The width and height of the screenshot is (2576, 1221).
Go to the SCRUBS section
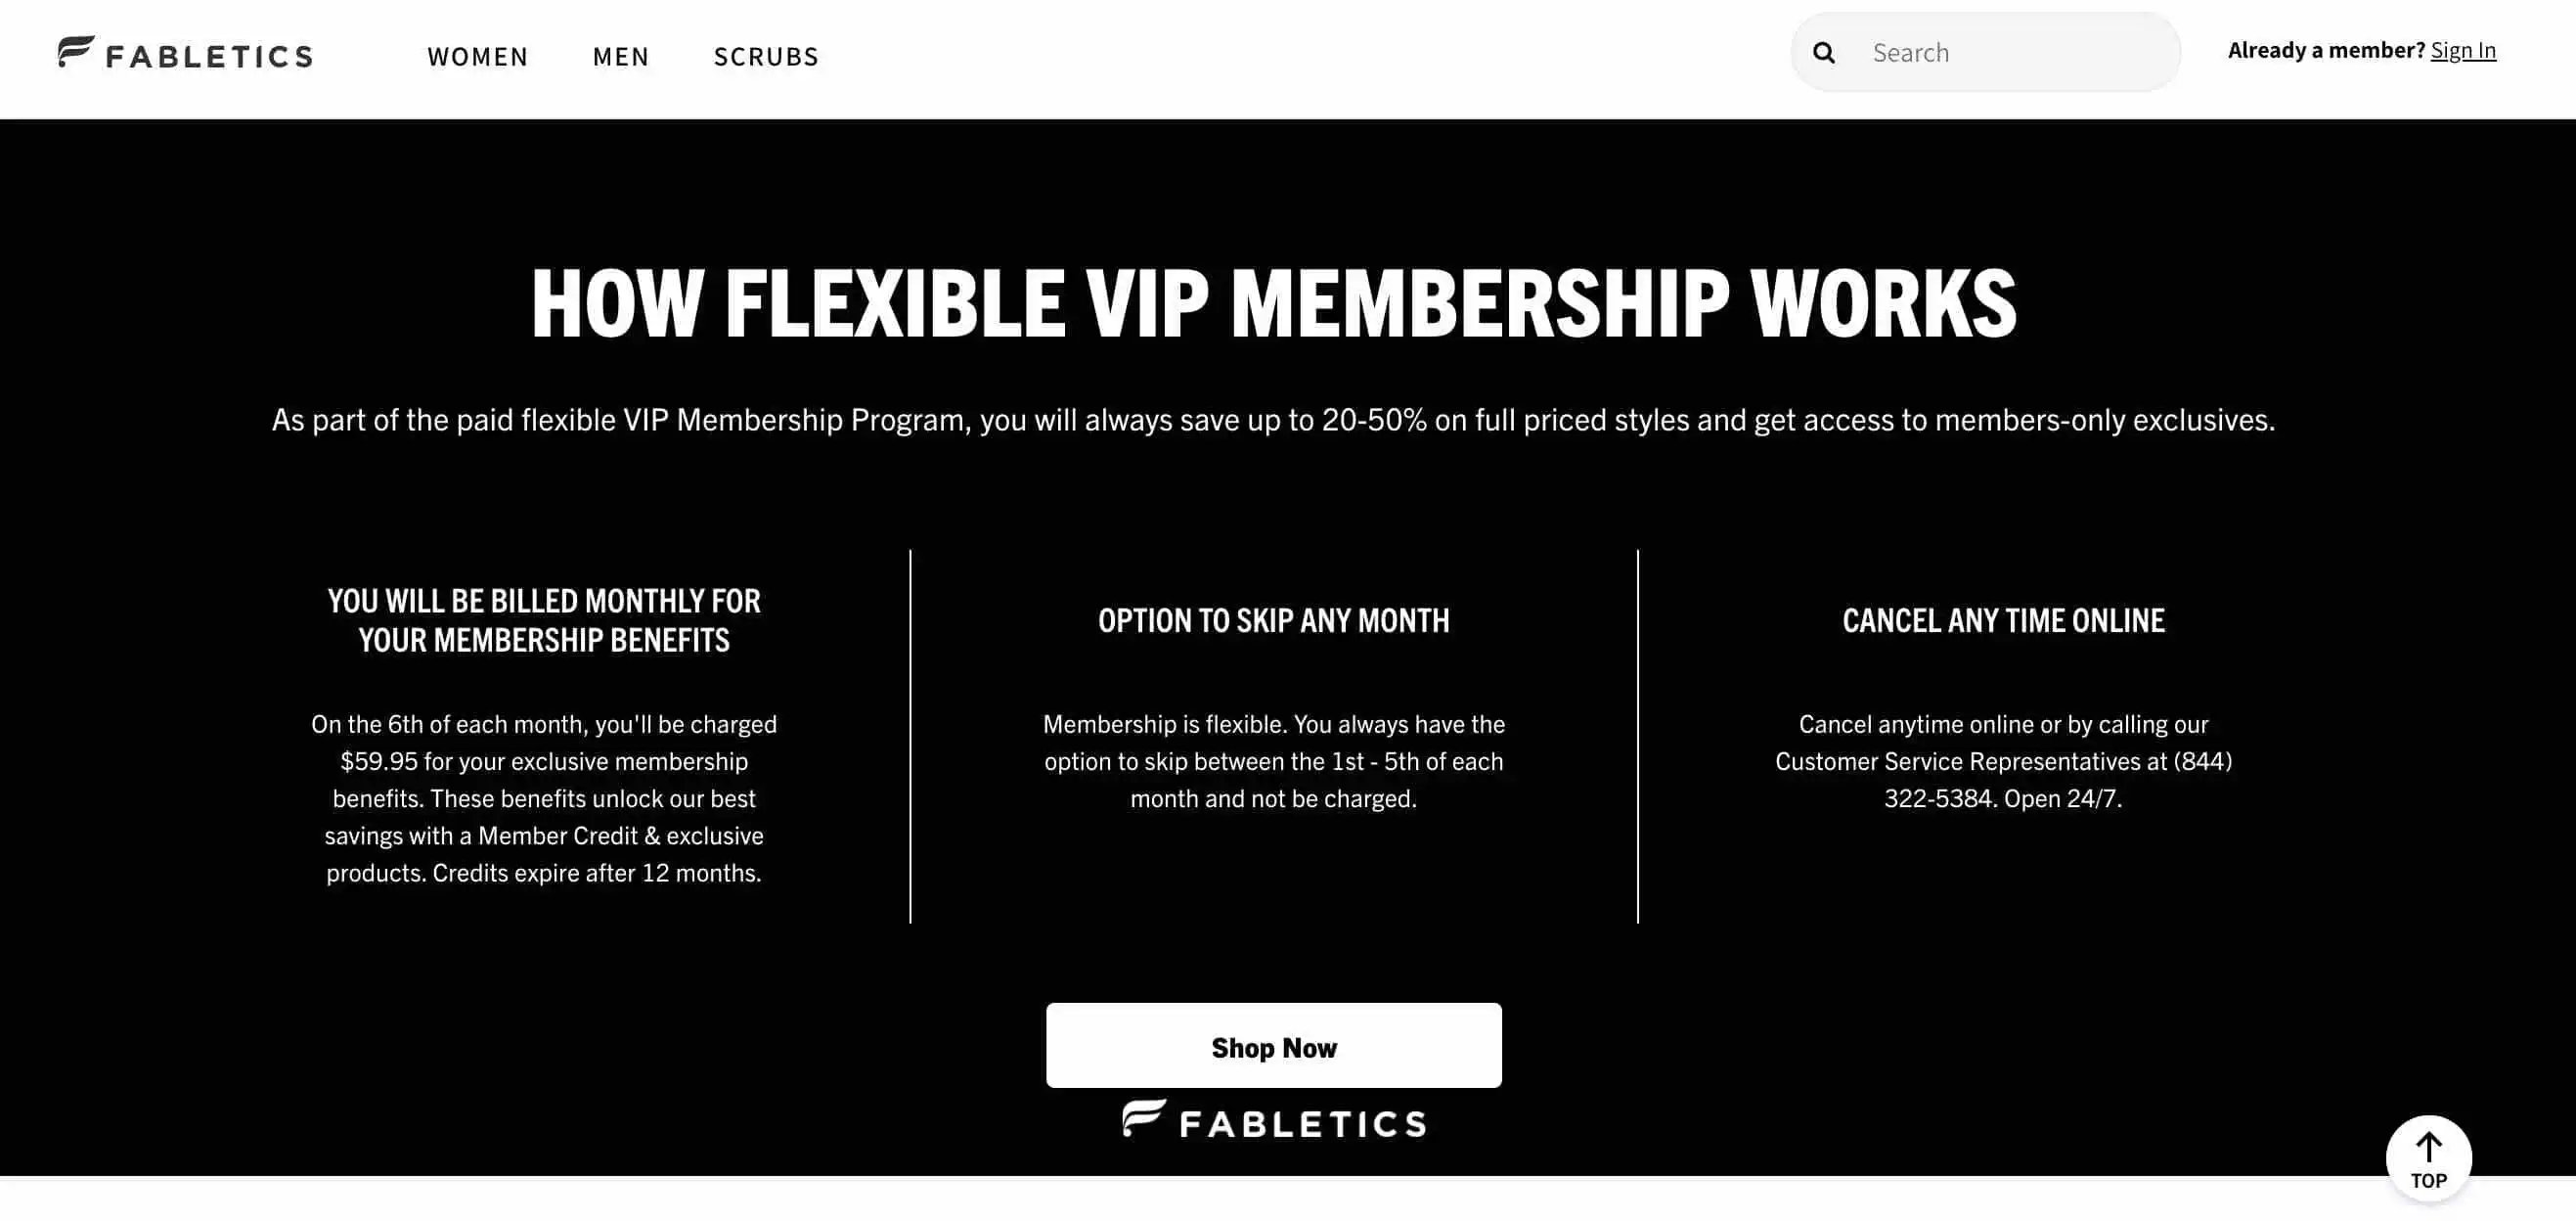(x=766, y=57)
